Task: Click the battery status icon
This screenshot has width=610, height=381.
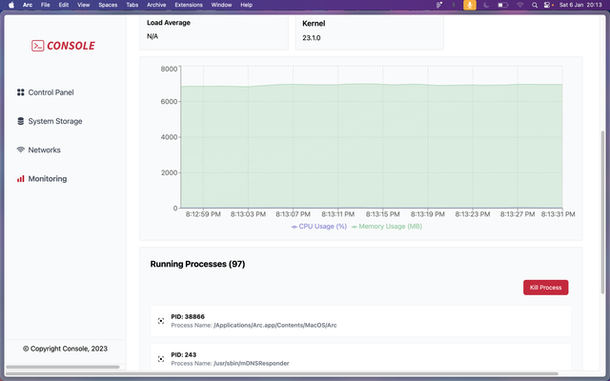Action: (x=503, y=5)
